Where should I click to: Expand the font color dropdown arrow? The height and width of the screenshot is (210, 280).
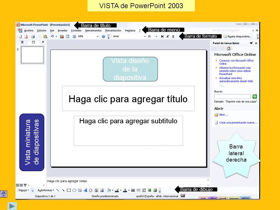point(129,190)
